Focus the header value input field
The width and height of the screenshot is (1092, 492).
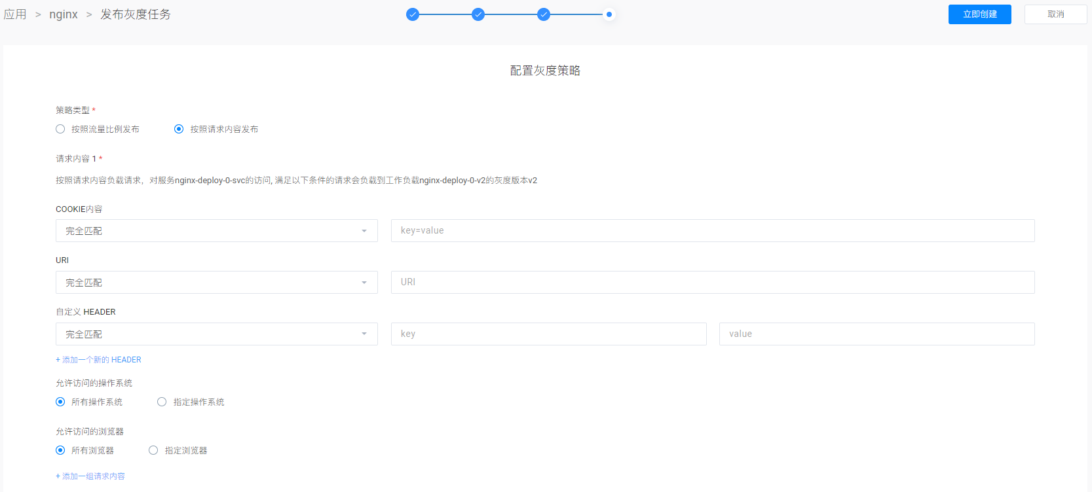pyautogui.click(x=876, y=334)
